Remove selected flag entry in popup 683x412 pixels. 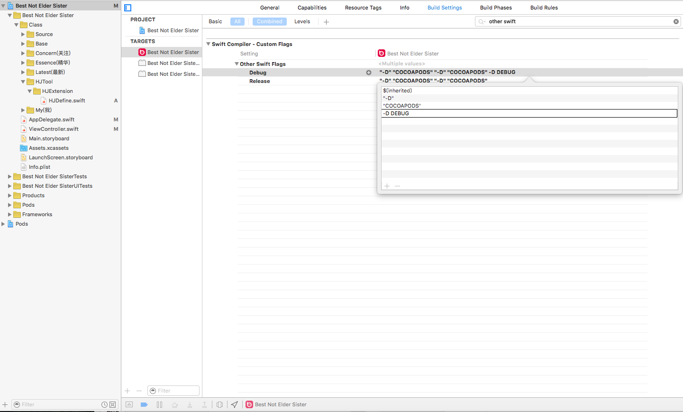click(x=397, y=186)
